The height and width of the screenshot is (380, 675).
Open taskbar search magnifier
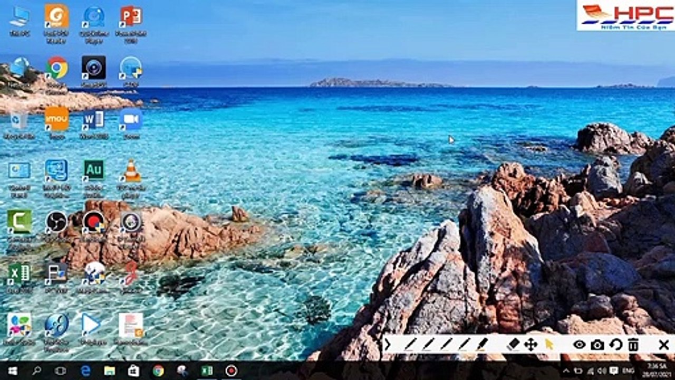click(x=36, y=370)
